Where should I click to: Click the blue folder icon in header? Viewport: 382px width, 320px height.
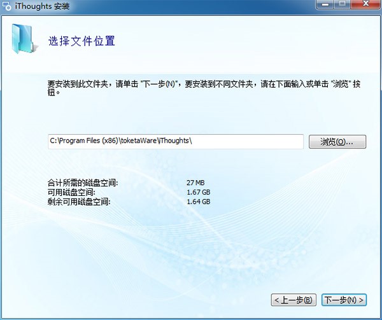[24, 38]
